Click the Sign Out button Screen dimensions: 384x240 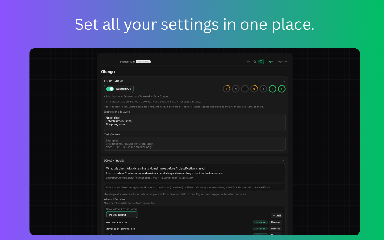[282, 61]
